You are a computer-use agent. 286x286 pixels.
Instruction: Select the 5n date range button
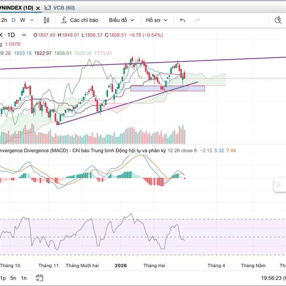coord(13,278)
